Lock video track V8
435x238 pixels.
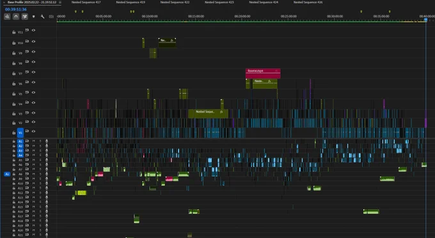(x=13, y=63)
